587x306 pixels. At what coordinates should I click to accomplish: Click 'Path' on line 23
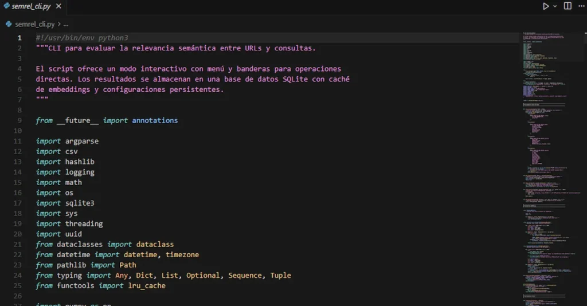128,265
